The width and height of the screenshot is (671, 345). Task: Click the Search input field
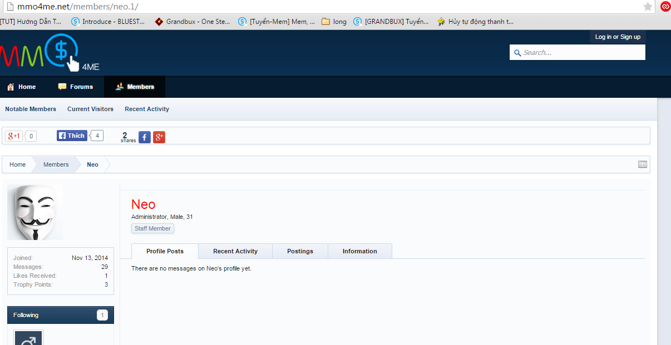[x=578, y=52]
